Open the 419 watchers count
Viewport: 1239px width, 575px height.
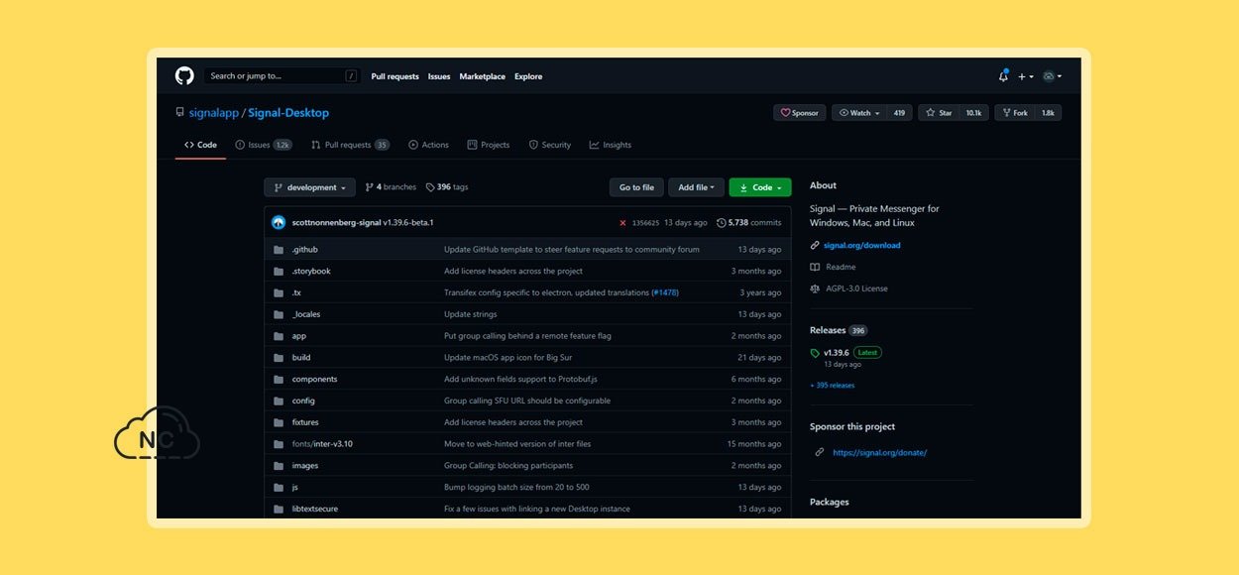click(899, 113)
